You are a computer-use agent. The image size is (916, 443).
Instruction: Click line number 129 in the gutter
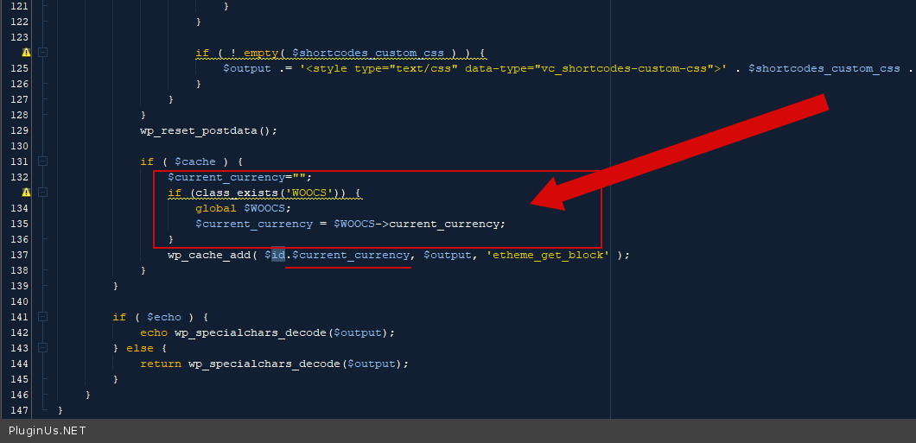pyautogui.click(x=19, y=130)
